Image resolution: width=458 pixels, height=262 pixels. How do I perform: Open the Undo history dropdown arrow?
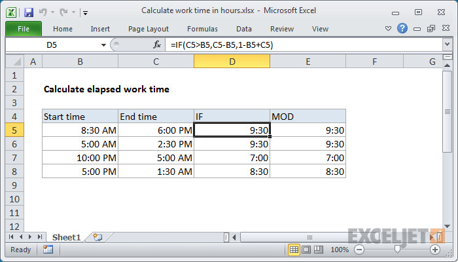pyautogui.click(x=52, y=12)
